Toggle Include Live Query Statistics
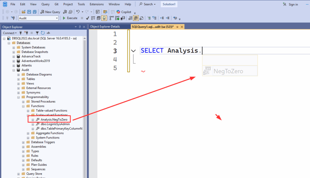This screenshot has height=178, width=310. pyautogui.click(x=117, y=18)
